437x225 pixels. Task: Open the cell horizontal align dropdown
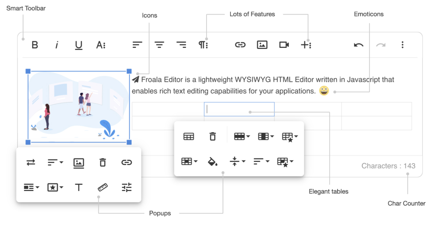(x=261, y=161)
